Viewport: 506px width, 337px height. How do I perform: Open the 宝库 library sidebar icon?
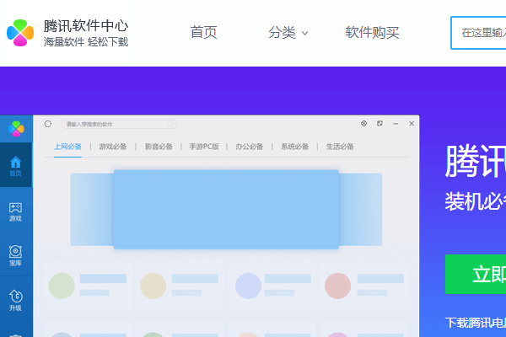tap(15, 256)
